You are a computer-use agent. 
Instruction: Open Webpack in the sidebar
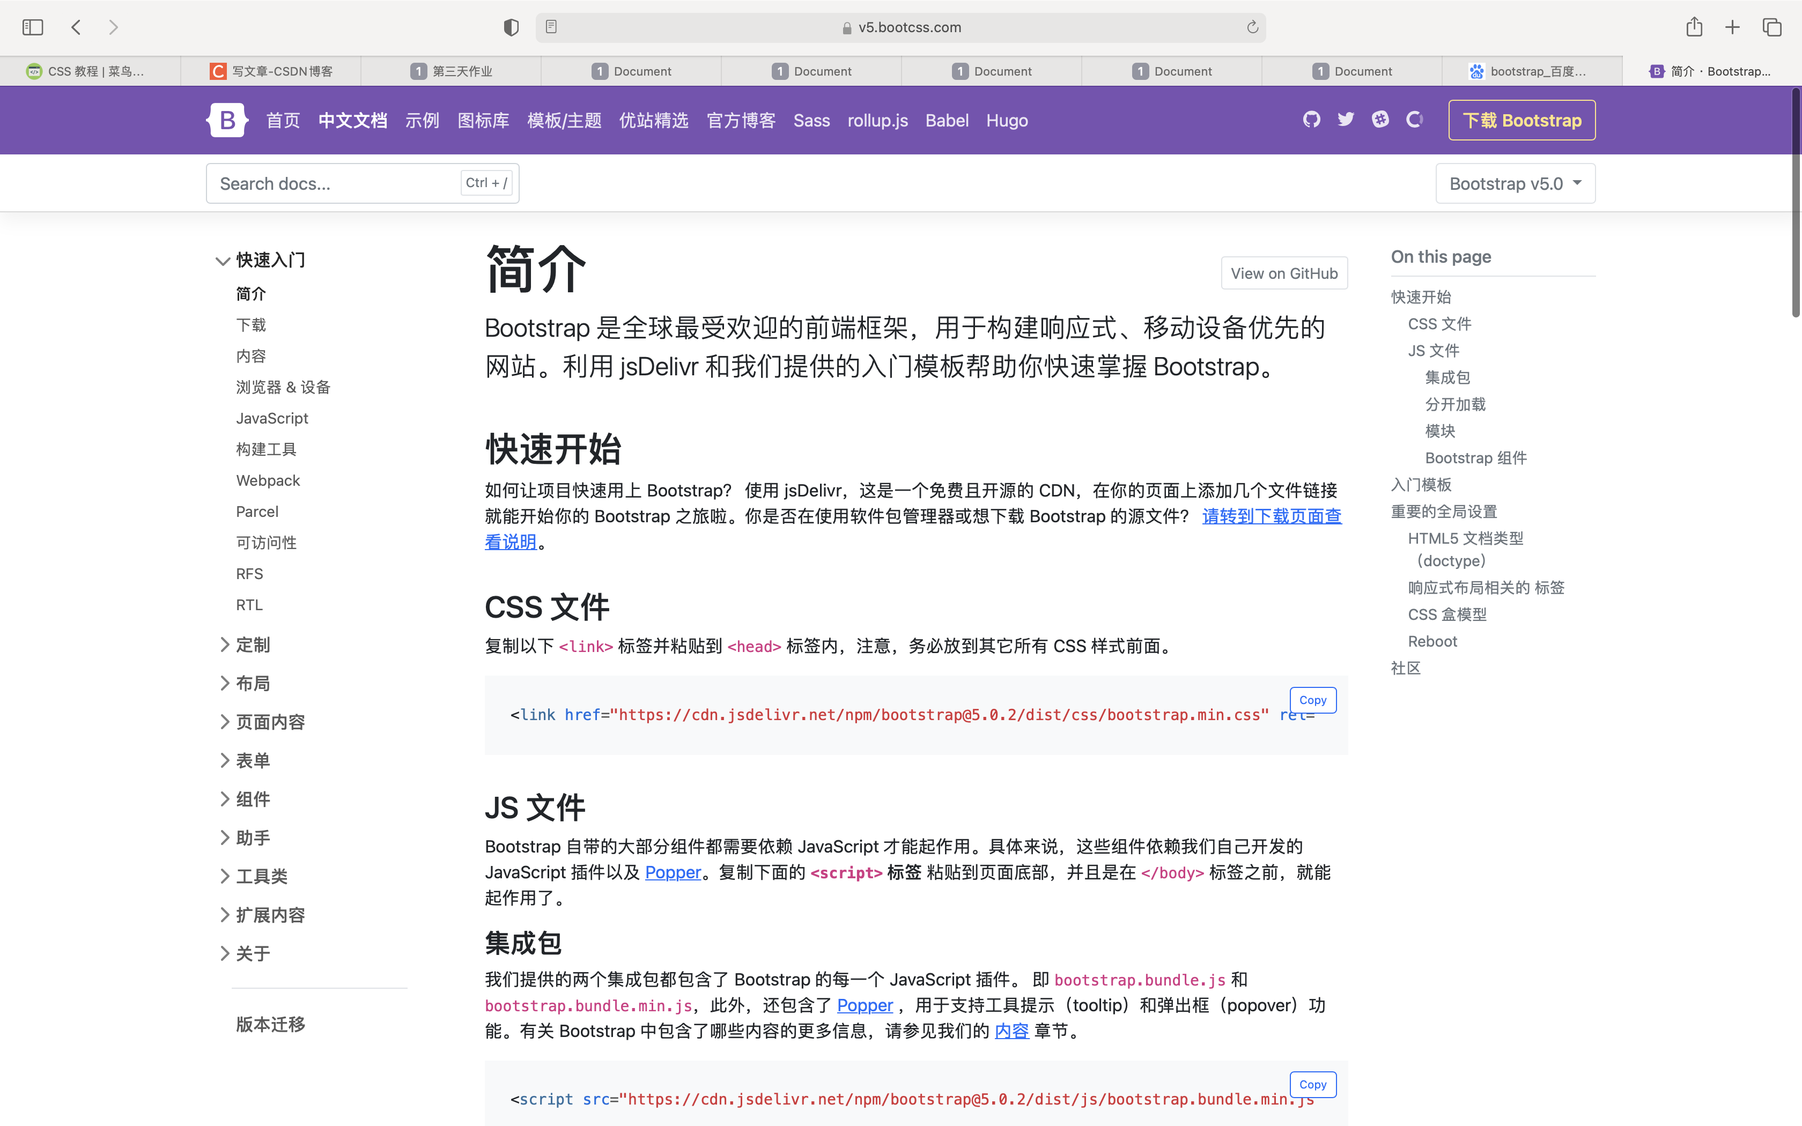[268, 480]
